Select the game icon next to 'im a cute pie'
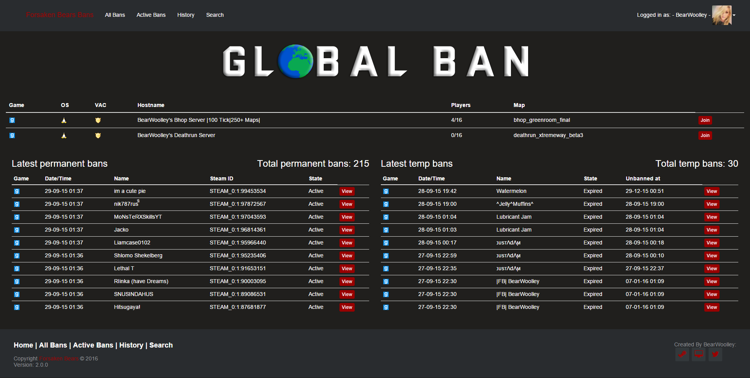The width and height of the screenshot is (750, 378). [x=17, y=191]
